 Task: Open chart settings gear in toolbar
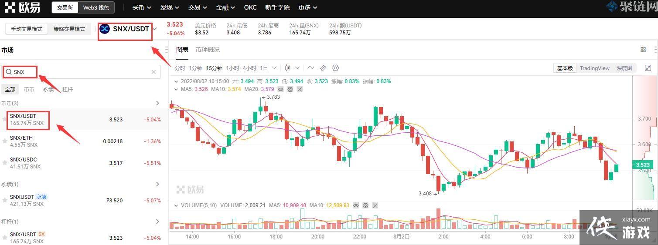335,68
